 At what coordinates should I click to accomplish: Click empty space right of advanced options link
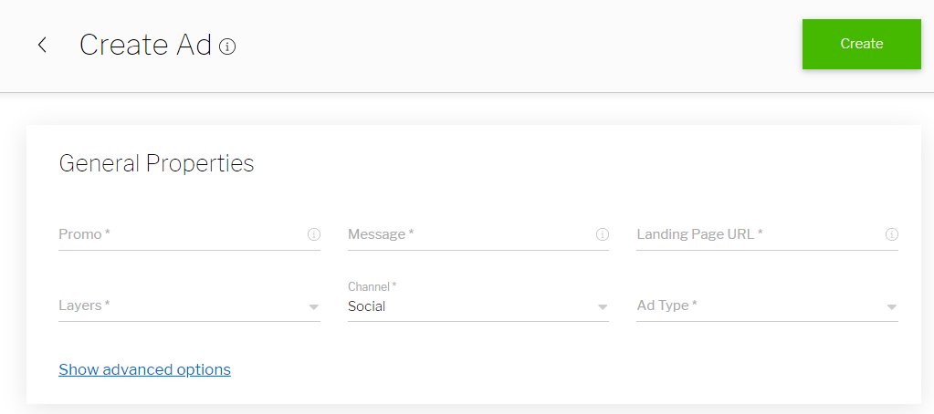tap(548, 369)
